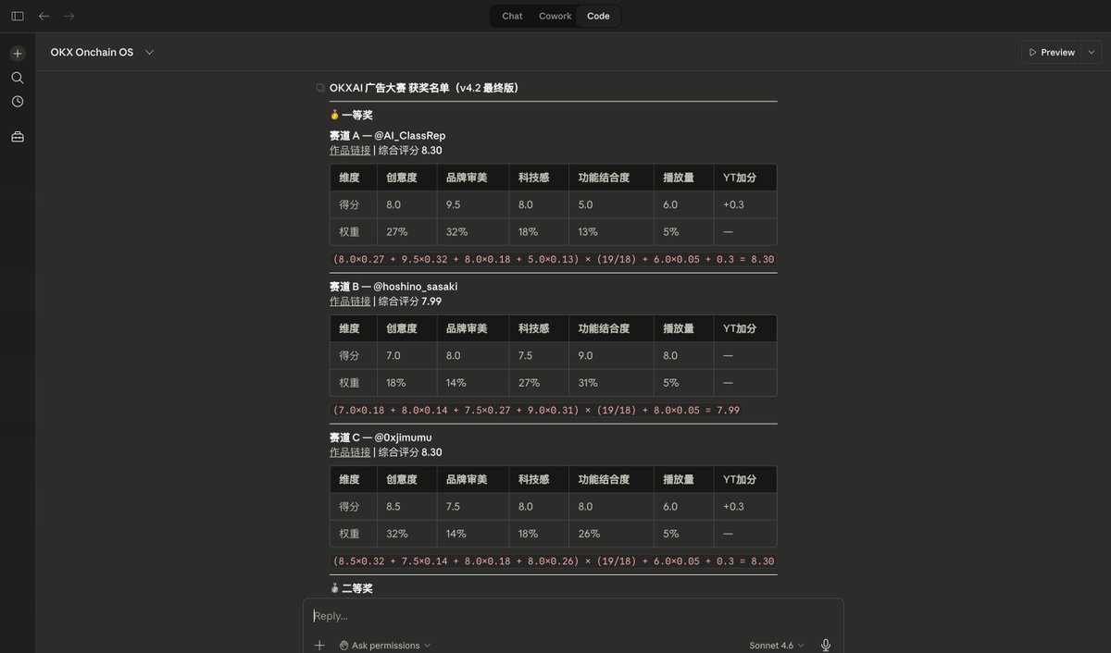Go forward with the right arrow
1111x653 pixels.
[69, 16]
